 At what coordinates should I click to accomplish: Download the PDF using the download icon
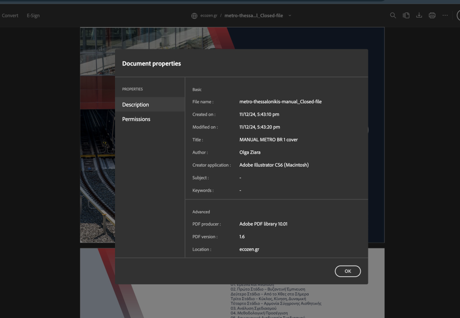tap(419, 15)
